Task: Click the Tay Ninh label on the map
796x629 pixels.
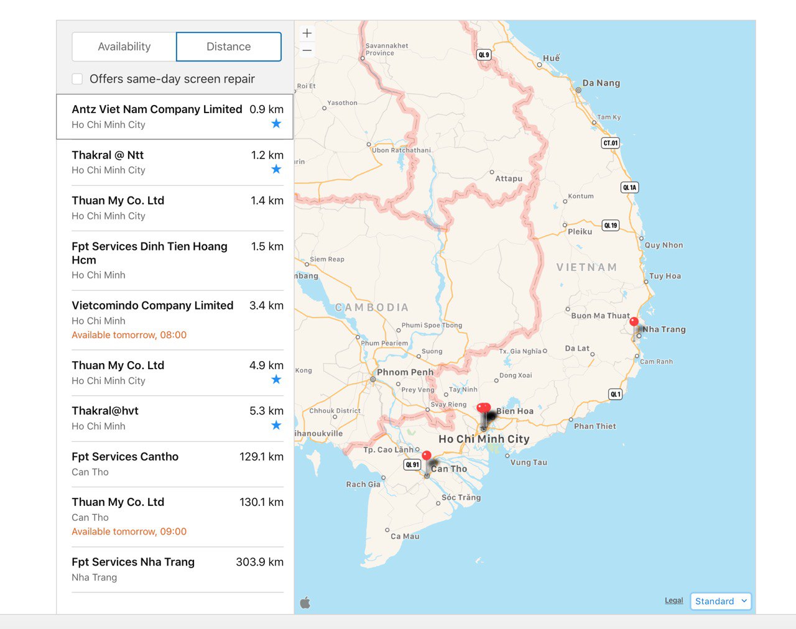Action: [463, 390]
